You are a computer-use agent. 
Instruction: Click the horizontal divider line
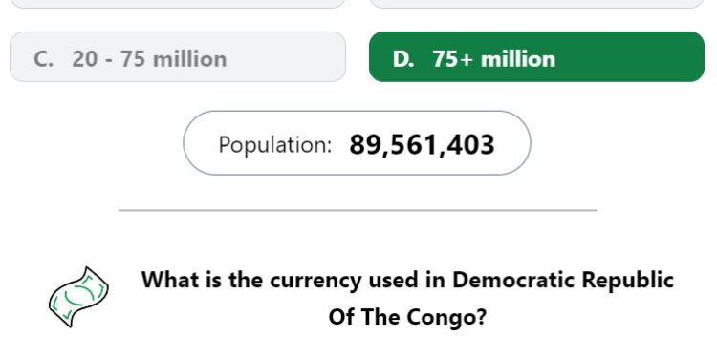coord(358,211)
